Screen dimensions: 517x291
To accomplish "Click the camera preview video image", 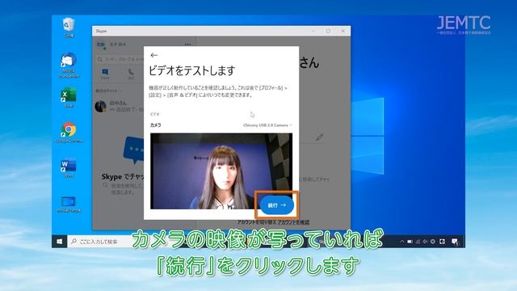I will [x=221, y=171].
